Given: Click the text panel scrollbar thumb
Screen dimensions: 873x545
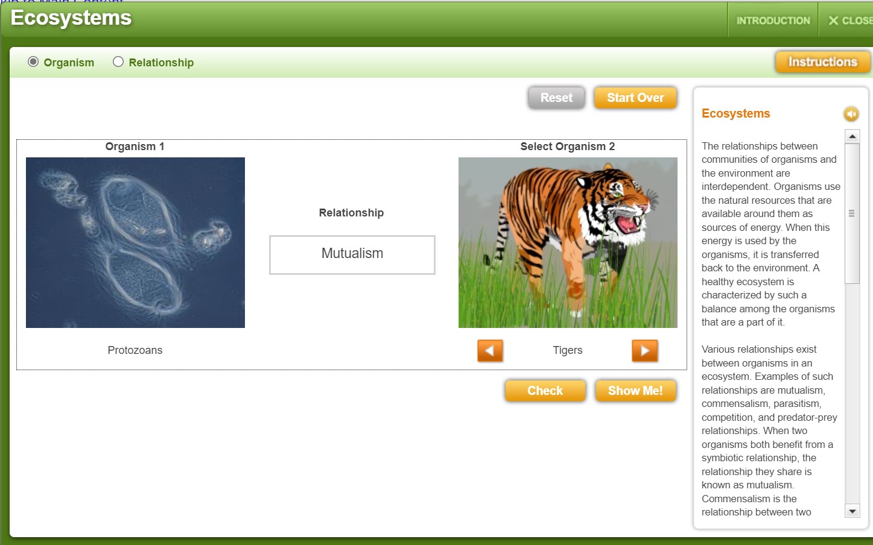Looking at the screenshot, I should pos(852,213).
